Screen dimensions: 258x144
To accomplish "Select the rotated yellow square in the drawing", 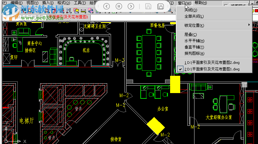I will (x=156, y=126).
